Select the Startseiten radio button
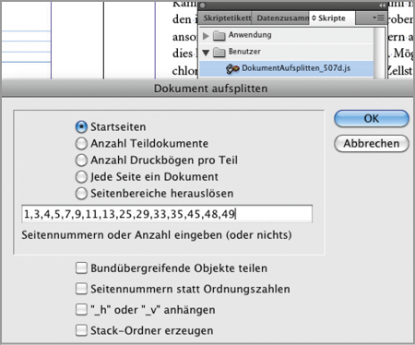Viewport: 415px width, 345px height. [x=81, y=126]
